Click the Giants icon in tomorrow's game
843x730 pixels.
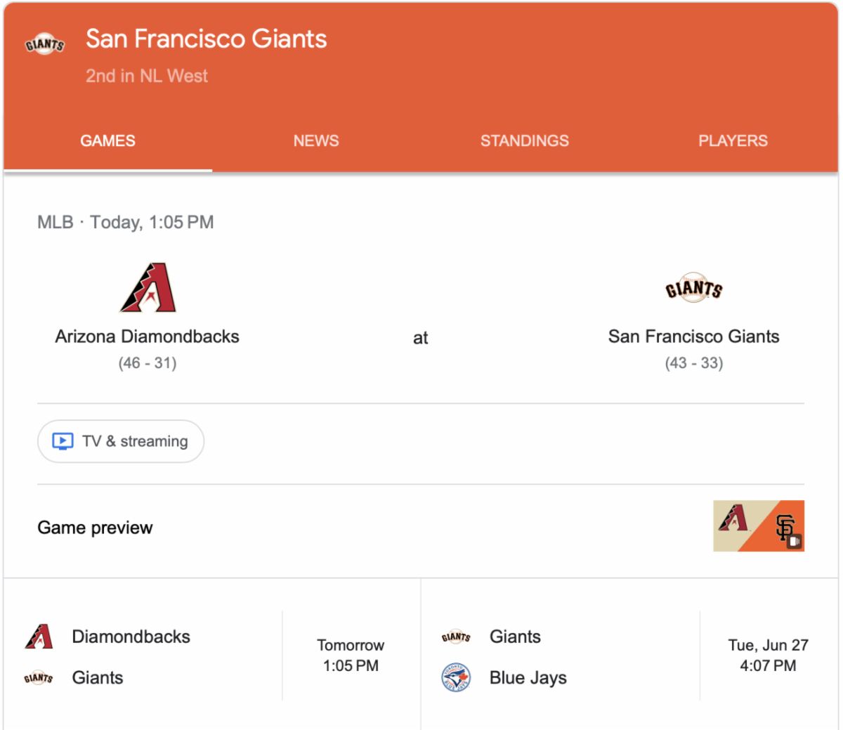[39, 678]
